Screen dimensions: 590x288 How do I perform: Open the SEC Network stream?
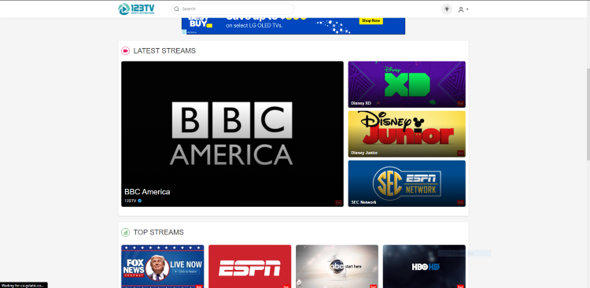[x=407, y=183]
